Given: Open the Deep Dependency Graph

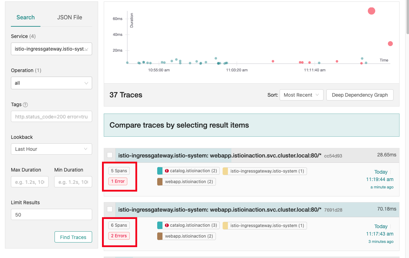Looking at the screenshot, I should coord(360,95).
